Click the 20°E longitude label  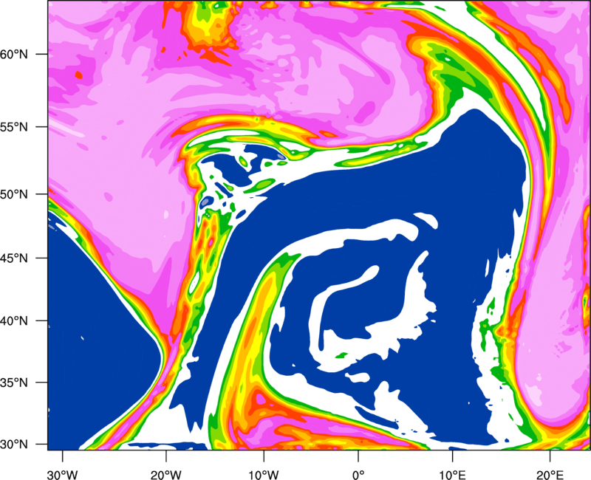pos(550,474)
